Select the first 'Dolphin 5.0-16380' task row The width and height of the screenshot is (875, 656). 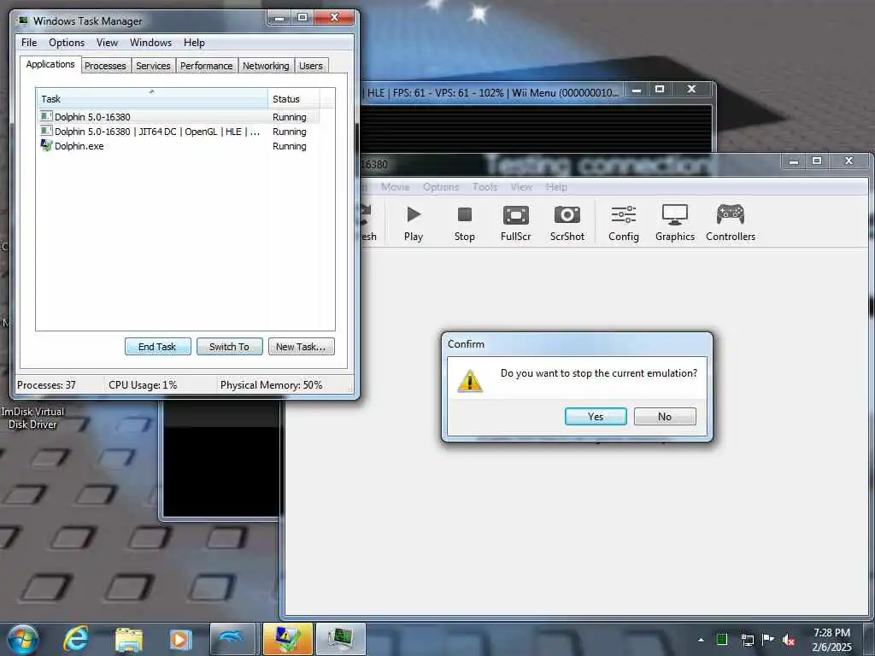tap(179, 116)
